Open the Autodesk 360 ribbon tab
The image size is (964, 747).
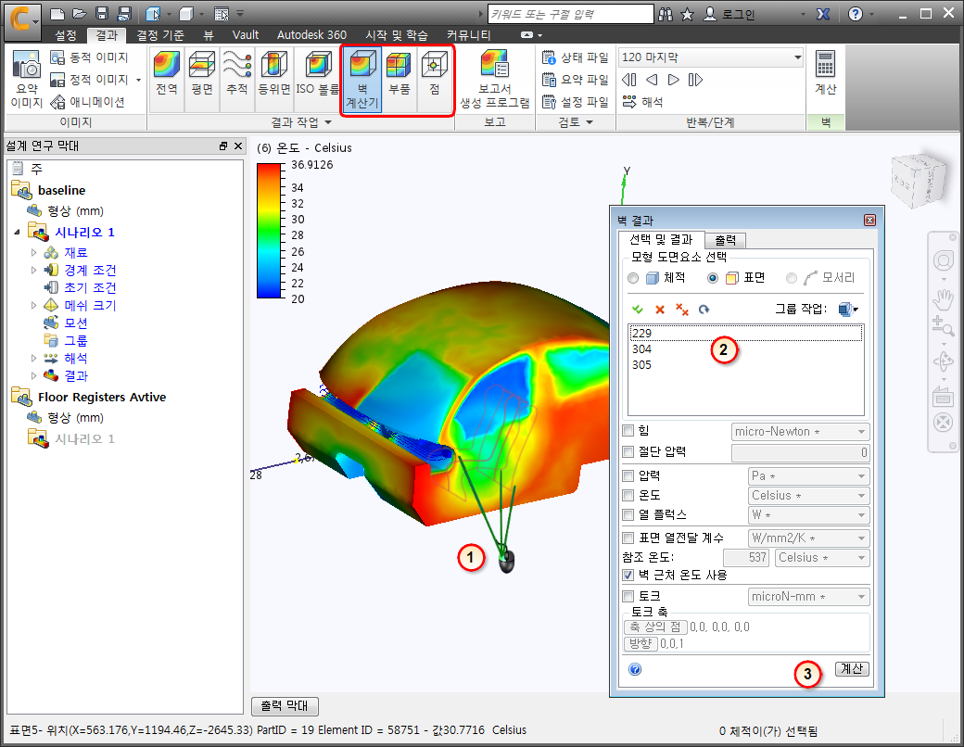tap(311, 35)
